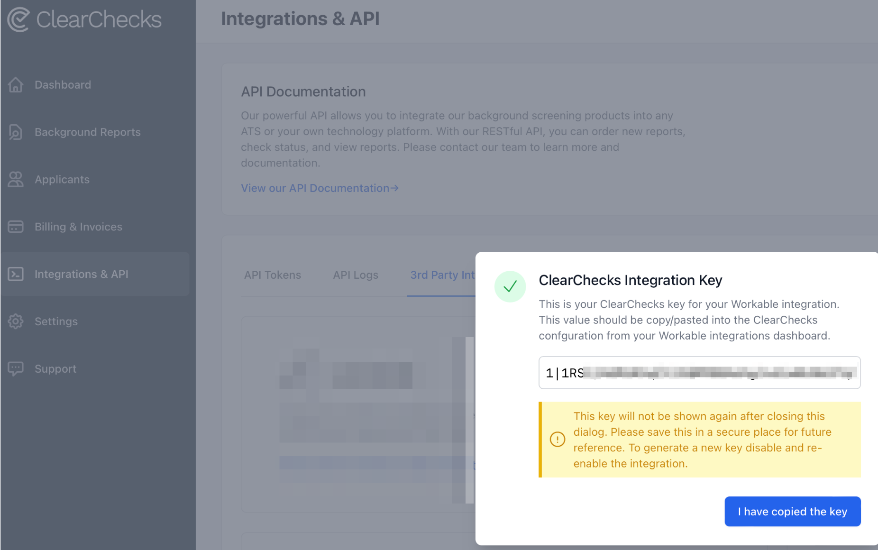Screen dimensions: 878x550
Task: Select Integrations & API sidebar entry
Action: point(95,274)
